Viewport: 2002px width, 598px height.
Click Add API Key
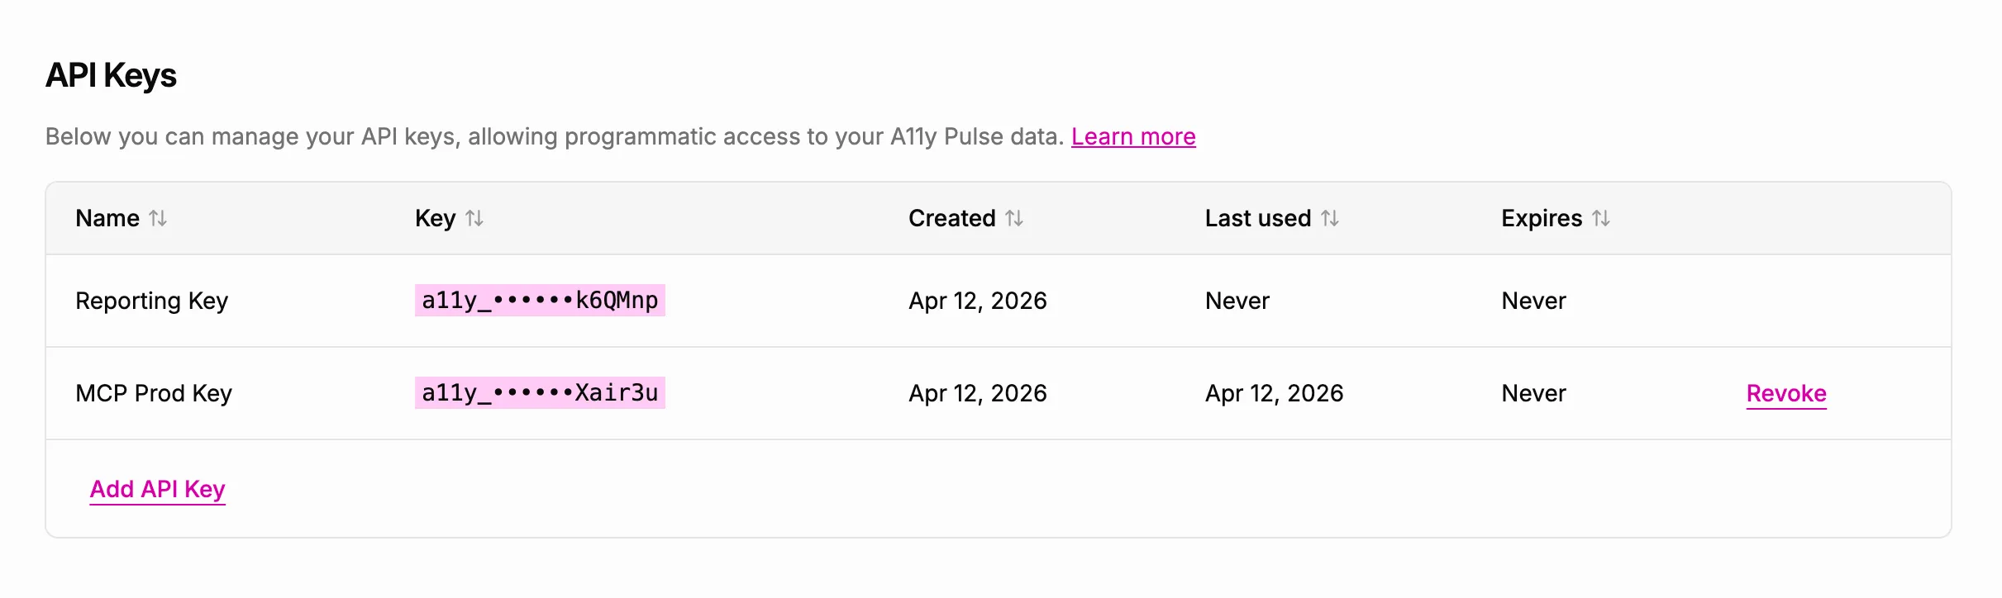click(157, 489)
